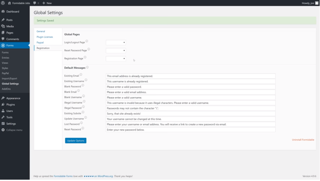Click the info icon beside Lost Password
Viewport: 320px width, 181px height.
82,123
